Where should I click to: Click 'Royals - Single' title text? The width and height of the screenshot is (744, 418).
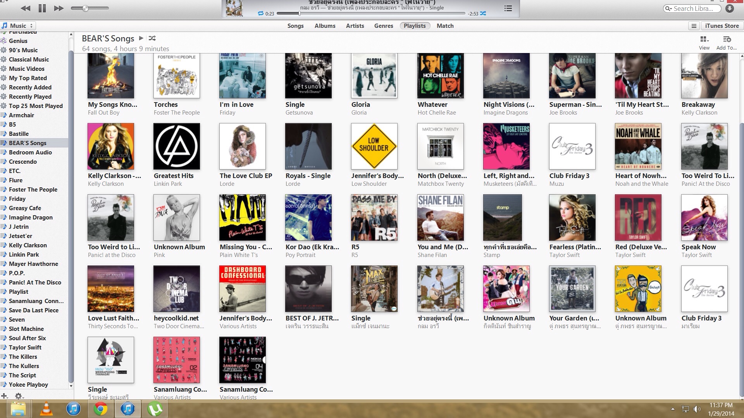[x=308, y=176]
